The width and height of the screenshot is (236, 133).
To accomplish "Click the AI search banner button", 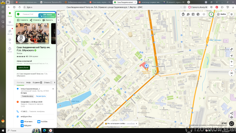I will pos(47,16).
